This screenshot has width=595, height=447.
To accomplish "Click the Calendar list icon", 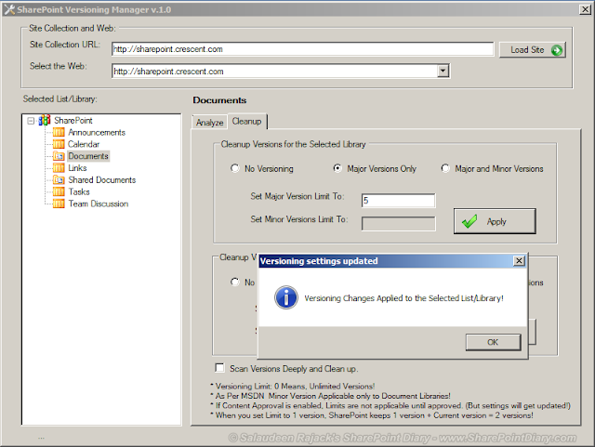I will pos(59,144).
